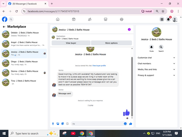Click the Message sent bubble
Viewport: 182px width, 137px height.
[x=65, y=94]
